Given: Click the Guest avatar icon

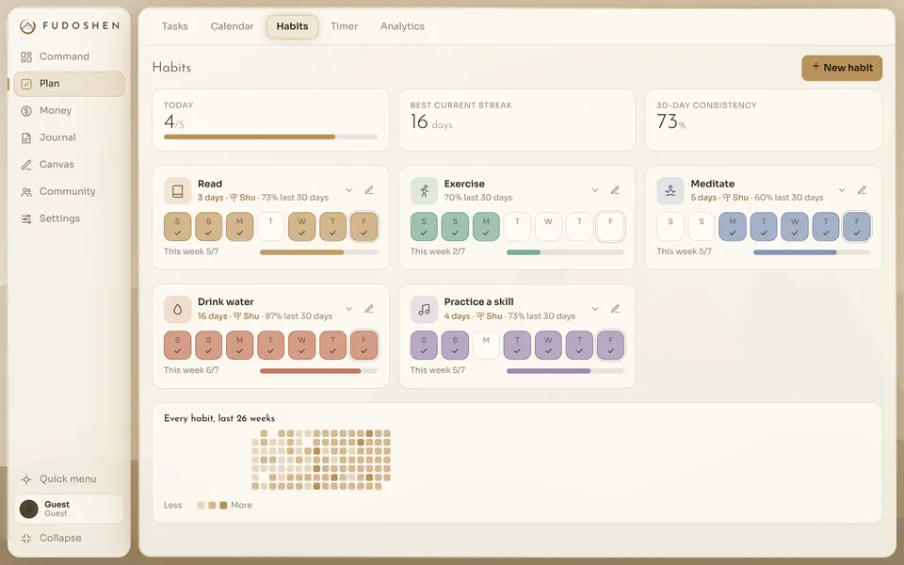Looking at the screenshot, I should click(29, 509).
